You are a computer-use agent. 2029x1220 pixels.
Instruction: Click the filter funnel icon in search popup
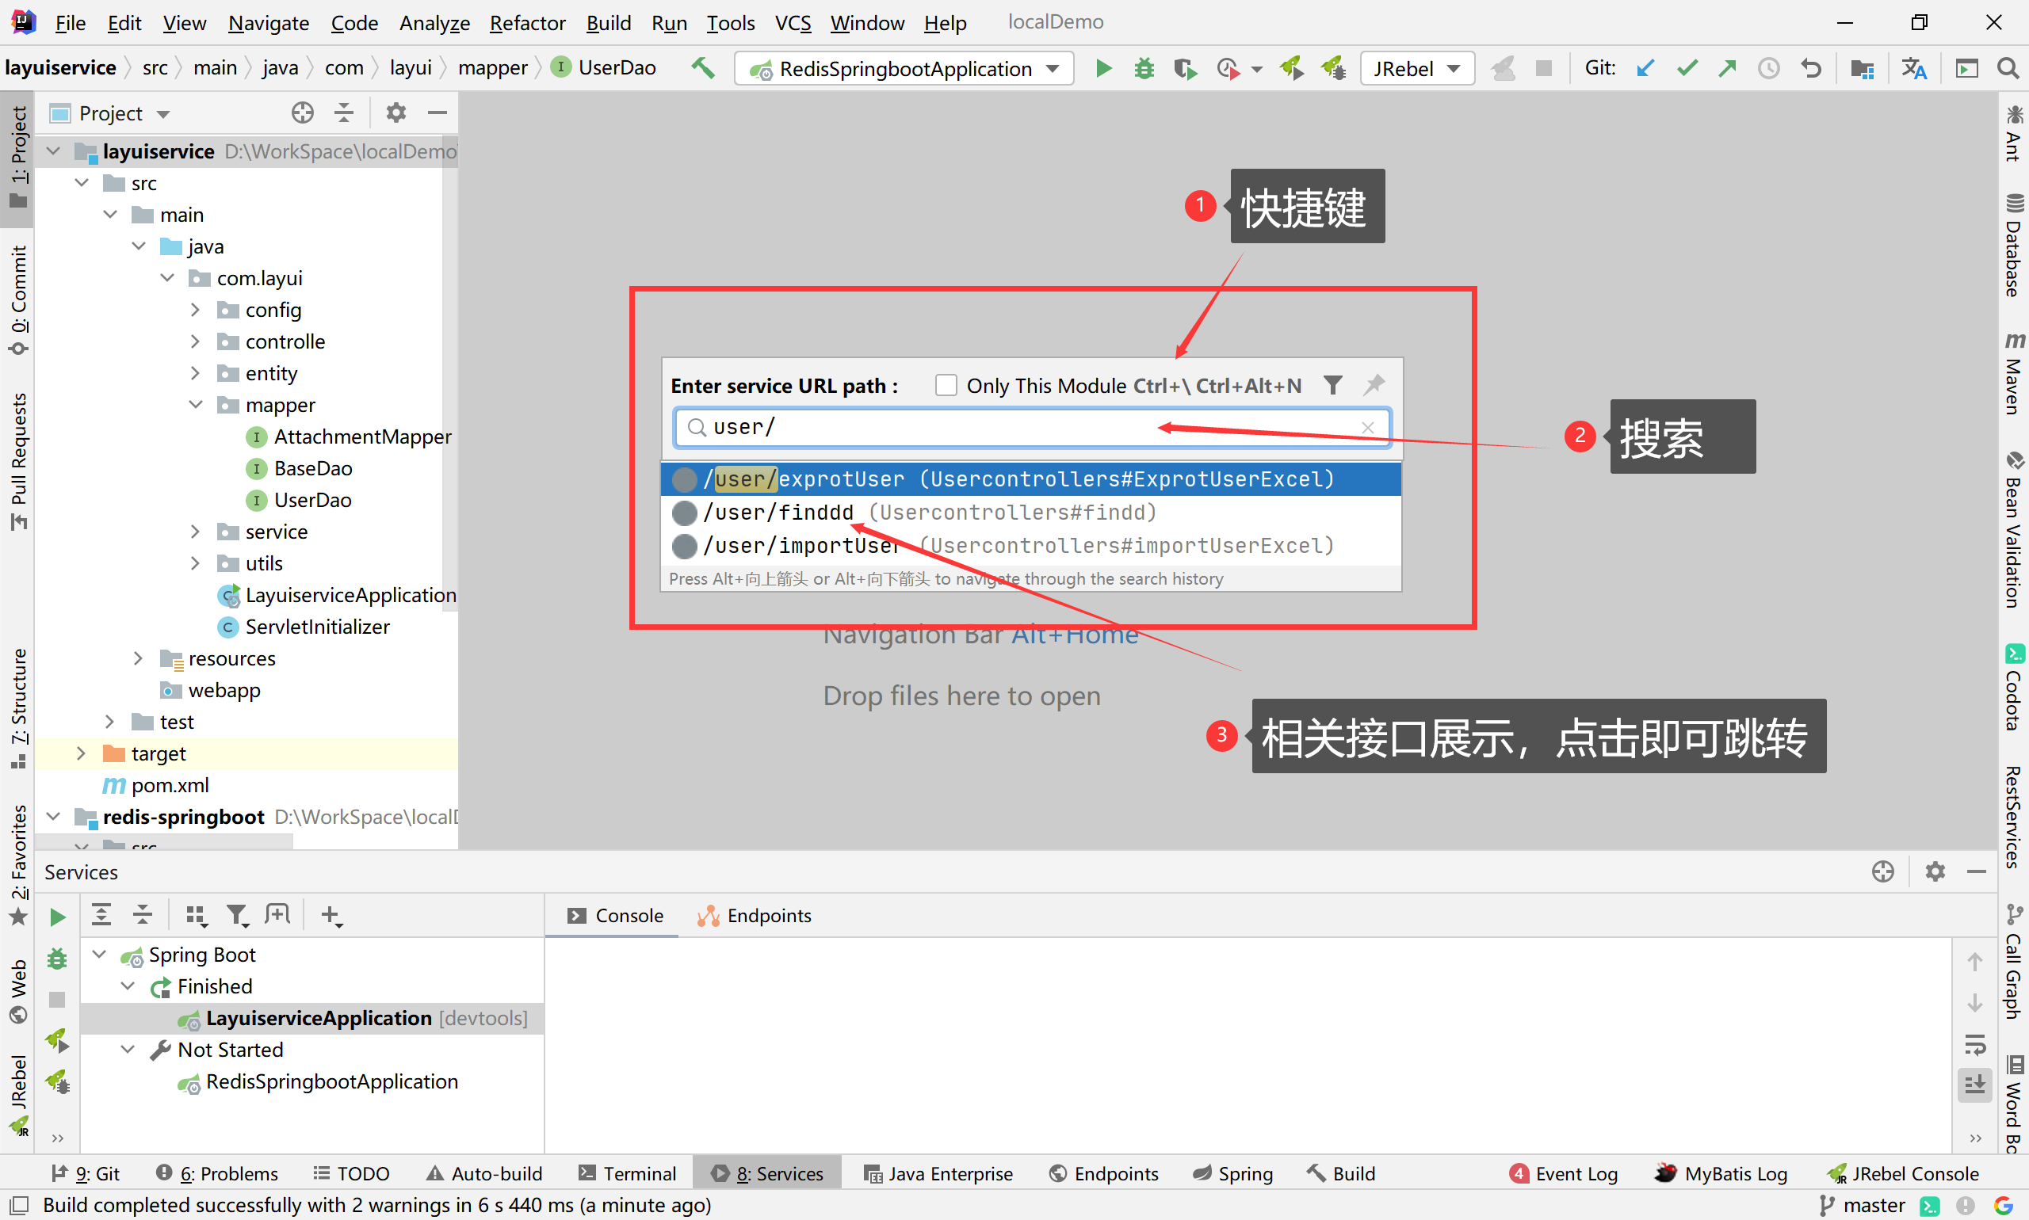point(1332,385)
